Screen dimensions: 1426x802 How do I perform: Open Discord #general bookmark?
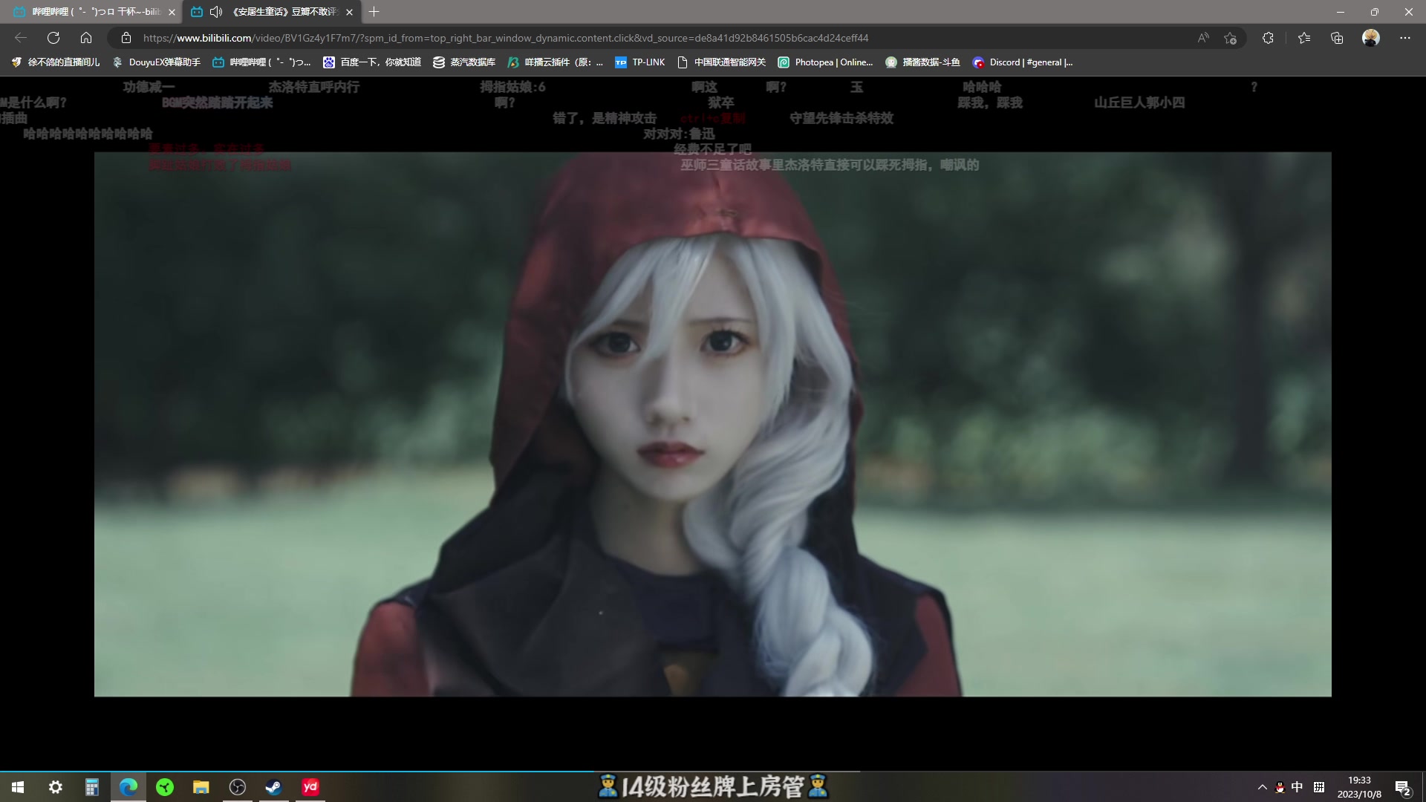pyautogui.click(x=1023, y=62)
